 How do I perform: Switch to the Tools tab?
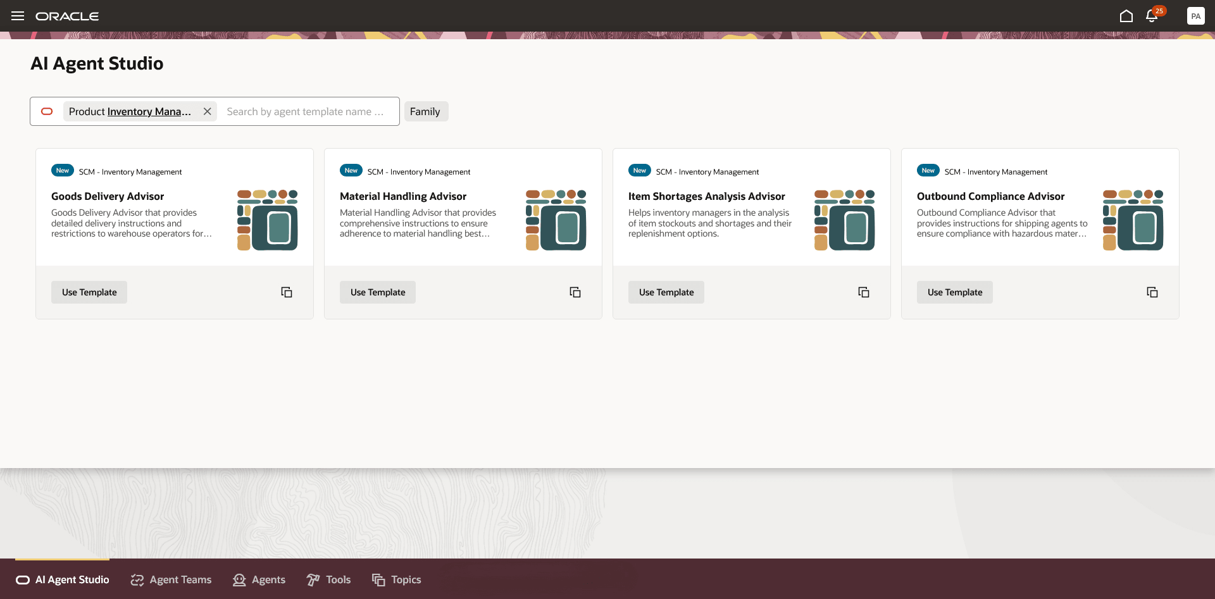click(x=328, y=579)
